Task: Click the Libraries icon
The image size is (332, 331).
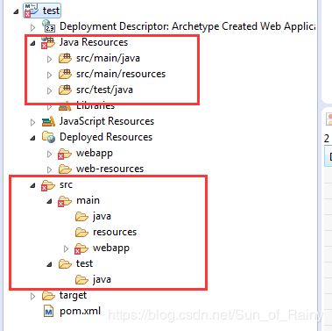Action: [65, 106]
